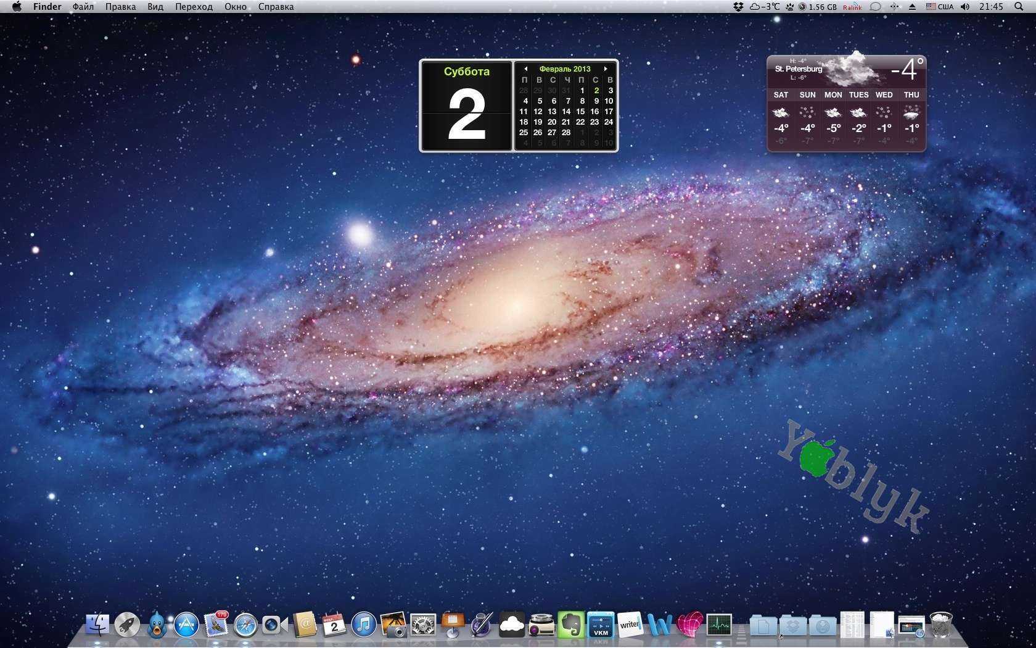Open the Переход menu
This screenshot has height=648, width=1036.
tap(194, 7)
